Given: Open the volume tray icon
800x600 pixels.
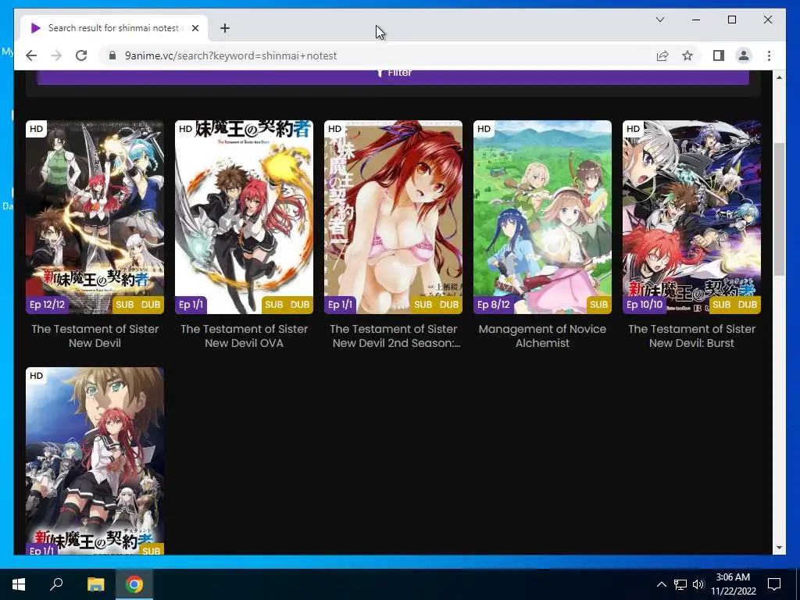Looking at the screenshot, I should click(x=698, y=584).
